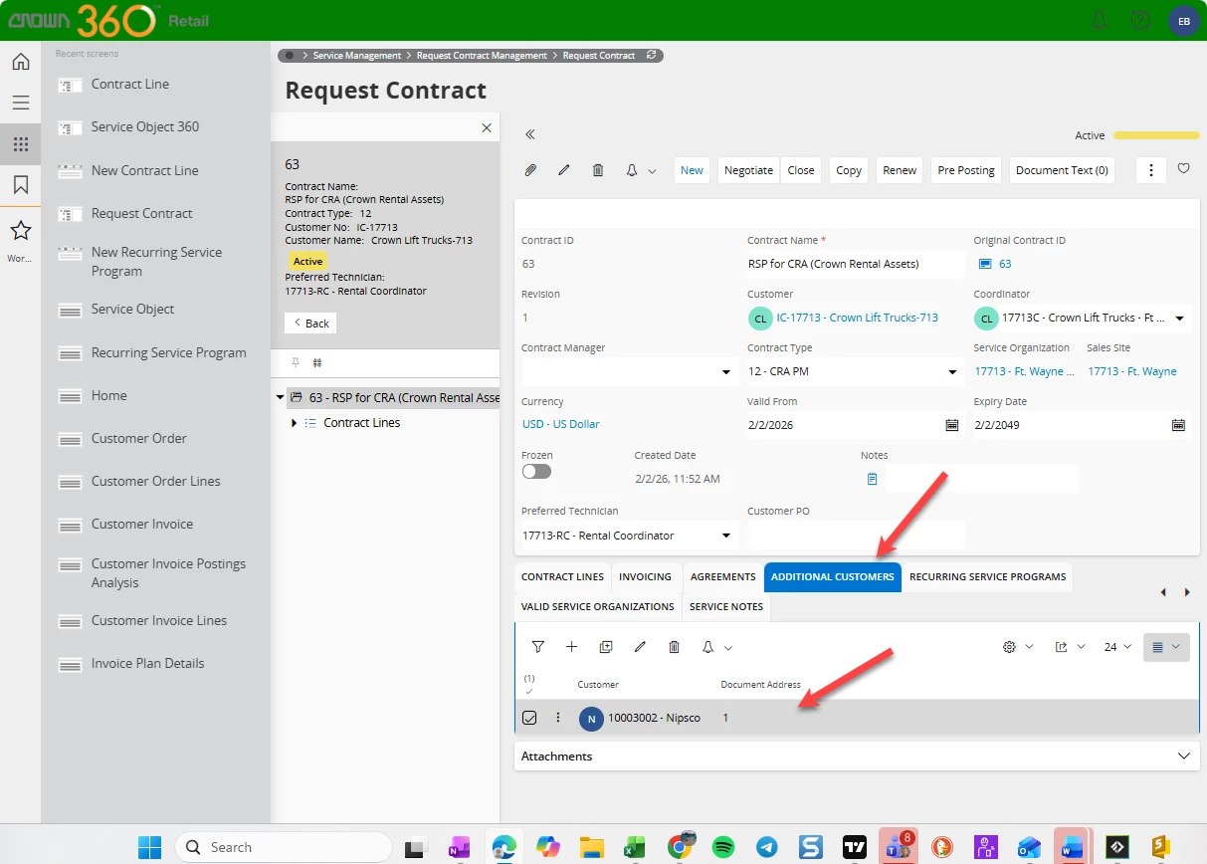The image size is (1207, 864).
Task: Uncheck the Nipsco row checkbox
Action: pos(529,718)
